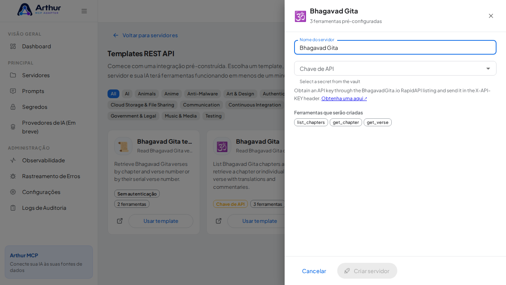
Task: Click the 3 ferramentas badge on card
Action: [x=268, y=204]
